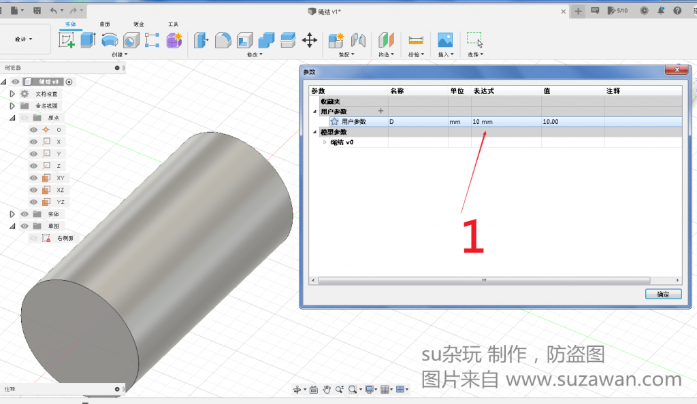Open the 创建 dropdown menu
Screen dimensions: 697x404
[120, 54]
